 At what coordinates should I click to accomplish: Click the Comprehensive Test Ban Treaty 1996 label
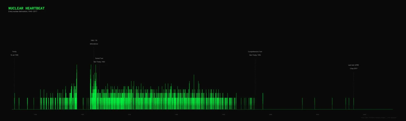[255, 53]
